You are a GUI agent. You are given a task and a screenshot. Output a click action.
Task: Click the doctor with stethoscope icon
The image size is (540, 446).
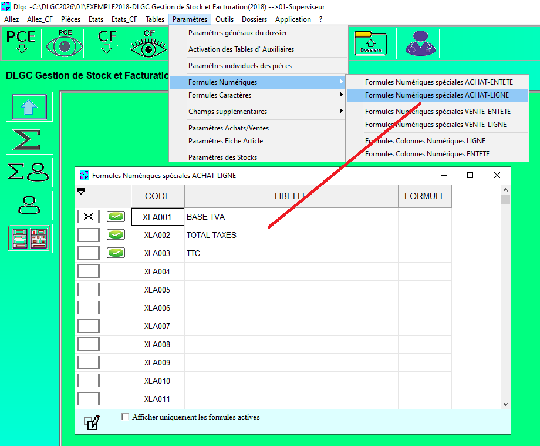click(x=418, y=43)
